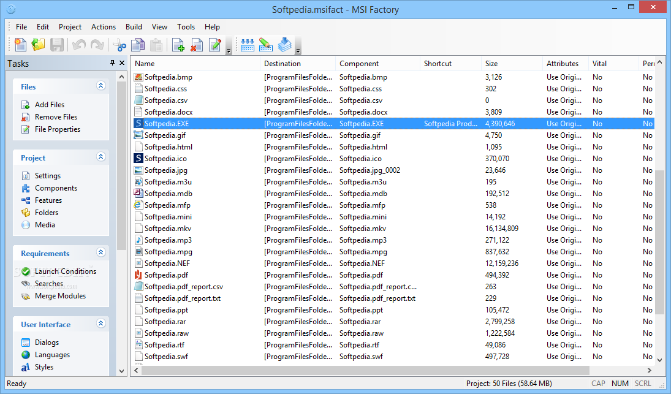The width and height of the screenshot is (671, 394).
Task: Click the Redo arrow icon
Action: (x=97, y=45)
